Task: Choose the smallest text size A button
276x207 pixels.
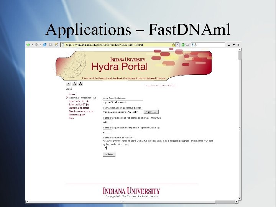Action: pyautogui.click(x=68, y=84)
